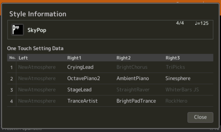Click the One Touch Setting Data heading
This screenshot has width=221, height=132.
pyautogui.click(x=35, y=48)
